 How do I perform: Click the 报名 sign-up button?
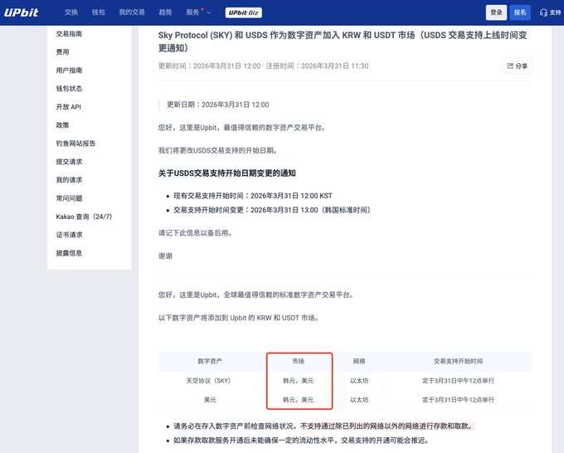click(520, 12)
